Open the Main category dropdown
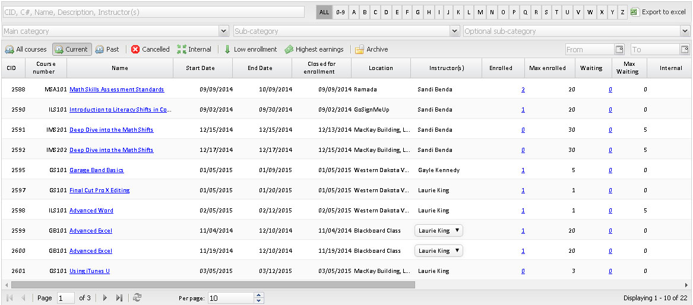The height and width of the screenshot is (305, 693). (224, 31)
